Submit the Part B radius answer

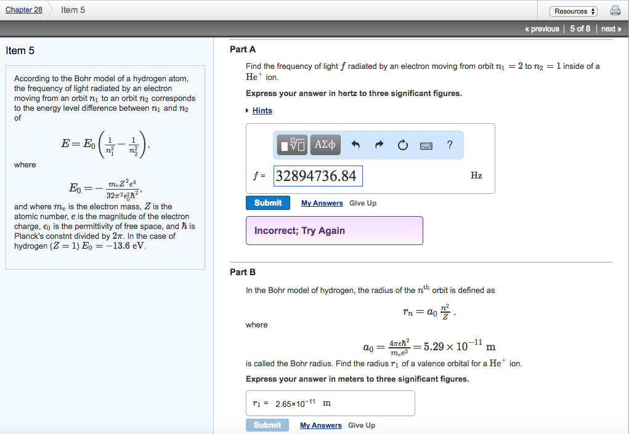[267, 425]
